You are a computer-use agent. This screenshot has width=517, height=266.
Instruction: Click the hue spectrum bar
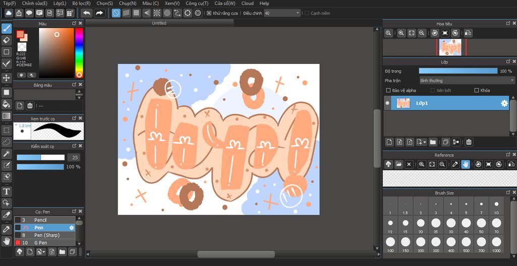coord(79,53)
